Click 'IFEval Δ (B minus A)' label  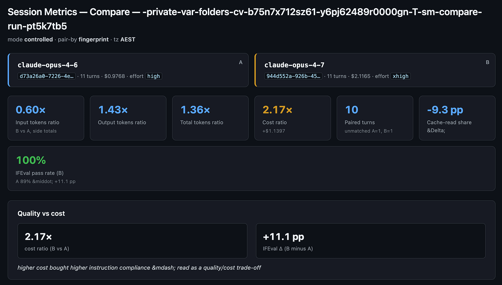pos(288,248)
